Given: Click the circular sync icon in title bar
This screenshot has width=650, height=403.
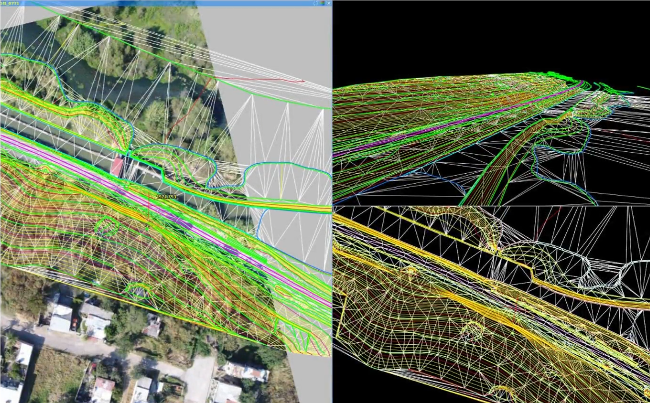Looking at the screenshot, I should coord(316,3).
